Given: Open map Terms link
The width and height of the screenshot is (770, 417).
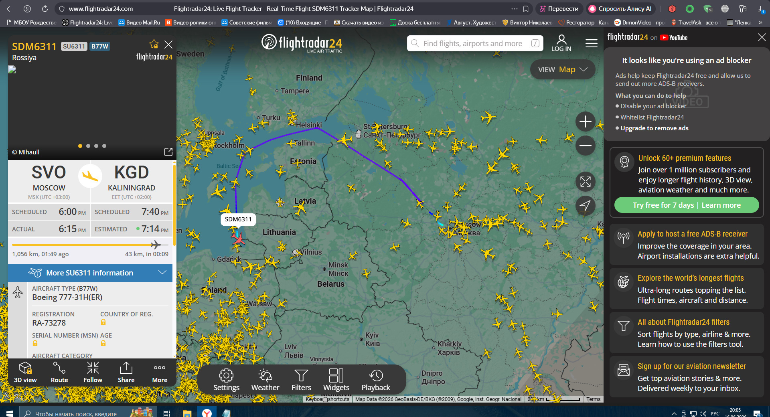Looking at the screenshot, I should (593, 399).
